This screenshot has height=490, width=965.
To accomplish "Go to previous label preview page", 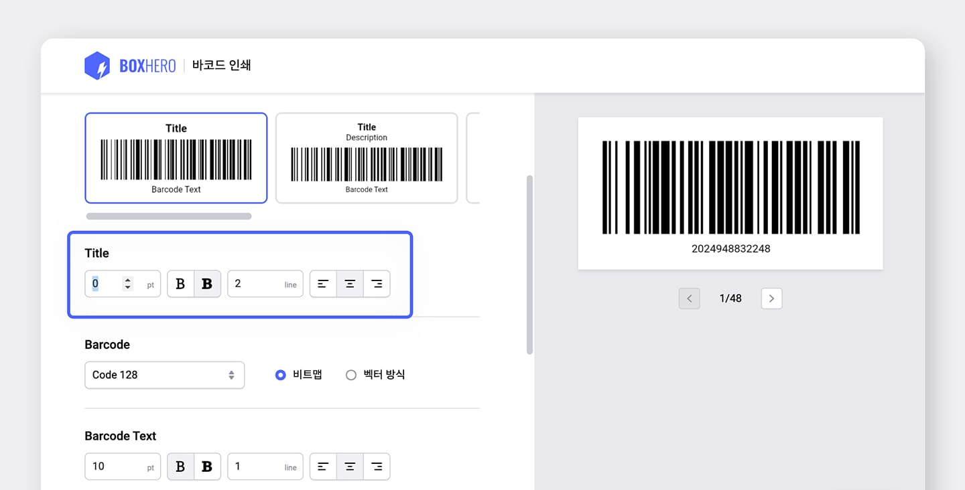I will tap(690, 299).
